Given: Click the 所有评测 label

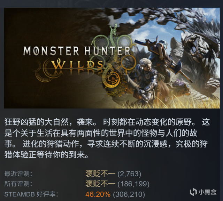Looking at the screenshot, I should tap(18, 184).
